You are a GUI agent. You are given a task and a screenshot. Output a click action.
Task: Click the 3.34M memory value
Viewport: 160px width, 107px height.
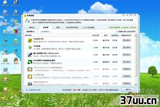pyautogui.click(x=95, y=55)
